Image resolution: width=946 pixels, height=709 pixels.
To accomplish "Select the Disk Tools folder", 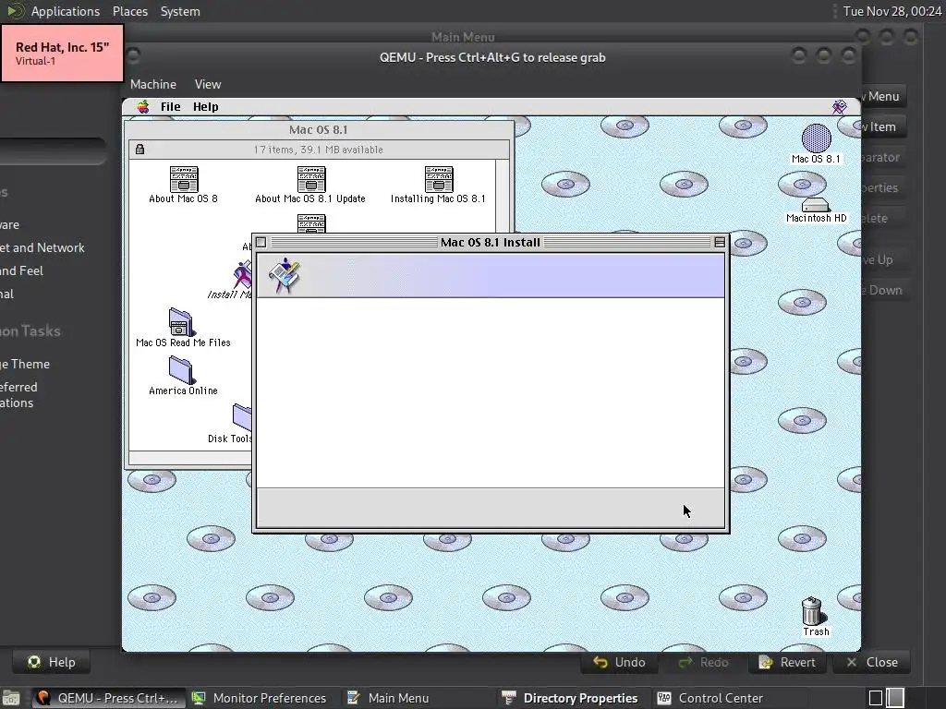I will (242, 417).
